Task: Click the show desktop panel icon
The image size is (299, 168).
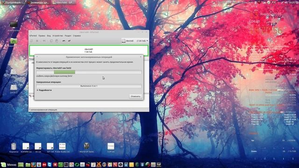Action: (21, 165)
